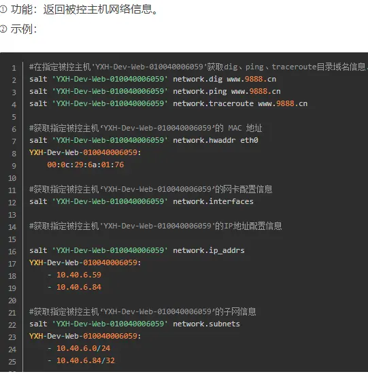Click the 'network.ping www.9888.cn' command line
This screenshot has height=374, width=368.
point(155,91)
